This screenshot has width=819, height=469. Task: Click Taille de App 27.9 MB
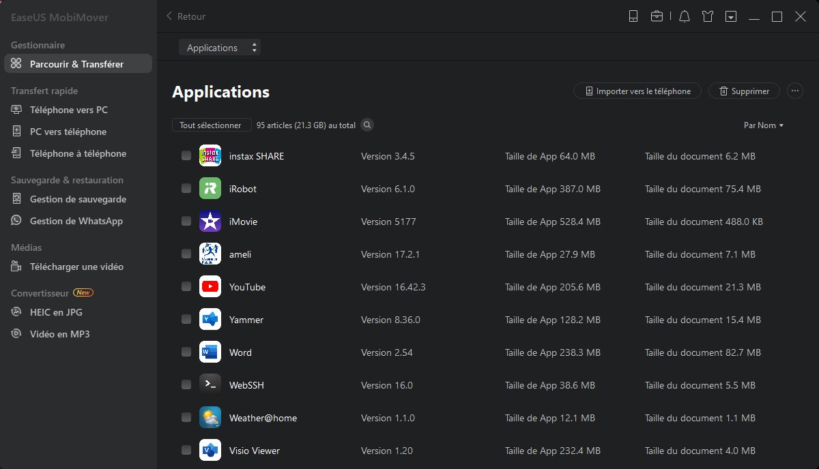550,254
